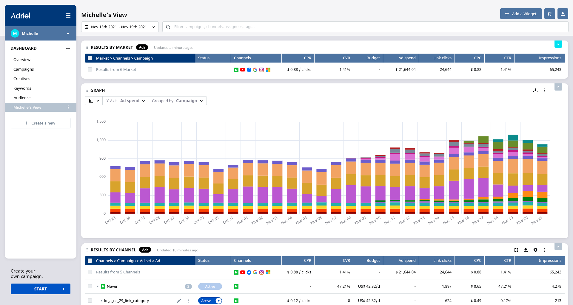Open Keywords in dashboard menu
Screen dimensions: 573x305
point(22,88)
